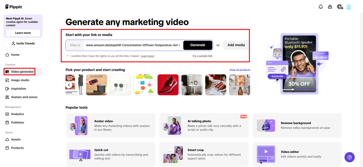Select the table lamp product thumbnail
Screen dimensions: 363x167
pyautogui.click(x=240, y=85)
